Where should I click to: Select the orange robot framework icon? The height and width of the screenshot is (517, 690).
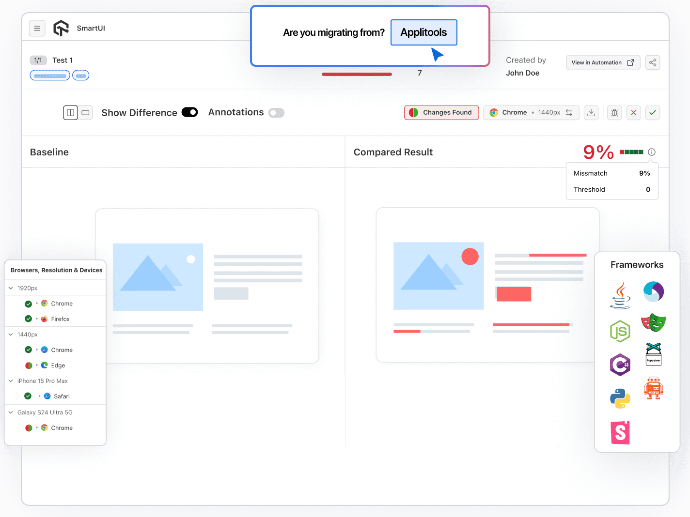tap(654, 388)
